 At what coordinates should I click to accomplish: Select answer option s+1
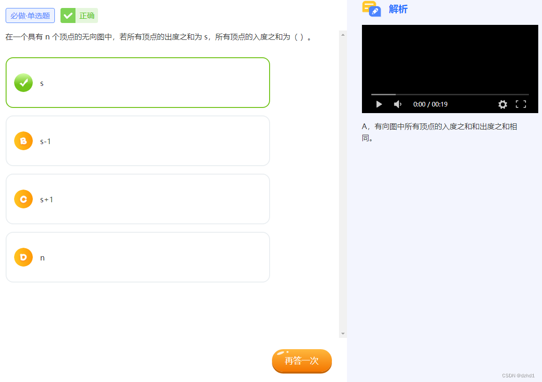137,199
